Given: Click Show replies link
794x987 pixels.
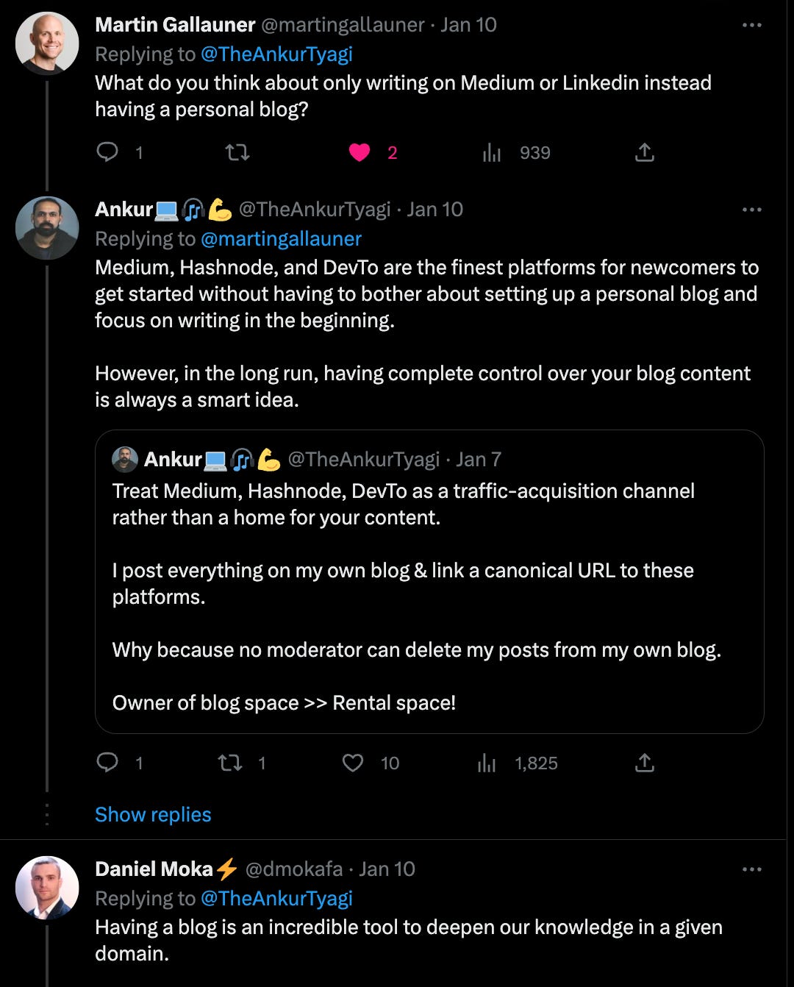Looking at the screenshot, I should 153,815.
